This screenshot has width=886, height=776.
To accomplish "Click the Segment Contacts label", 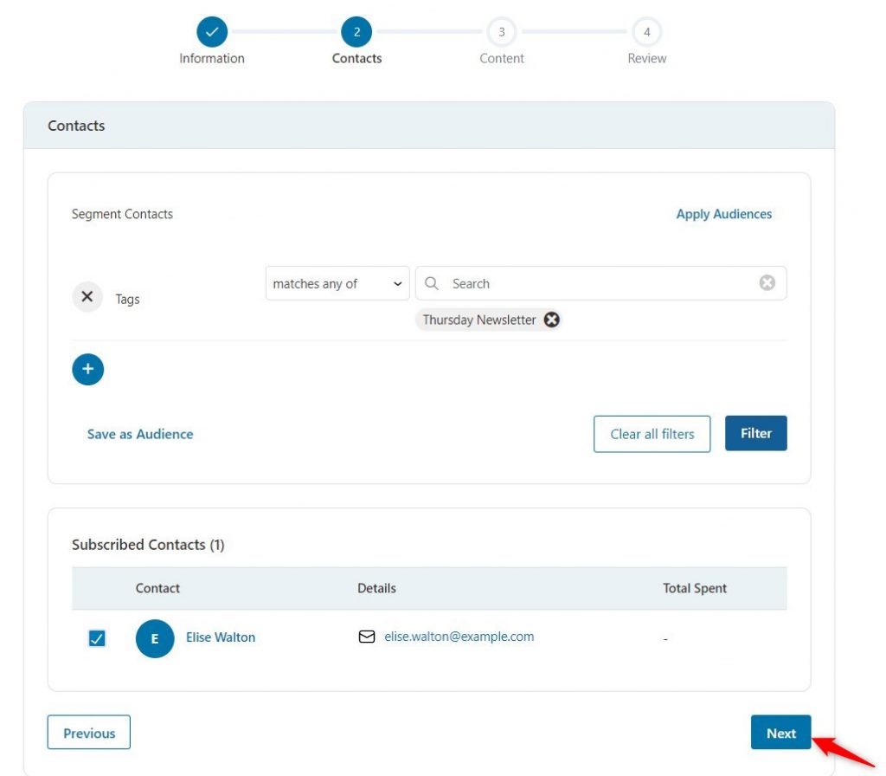I will (x=122, y=215).
